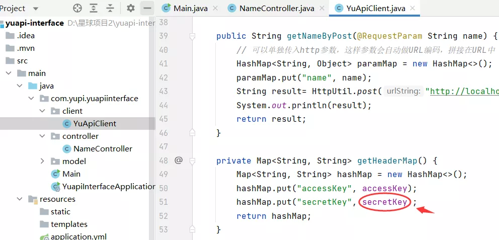499x240 pixels.
Task: Click the accessKey variable on line 50
Action: [x=385, y=189]
